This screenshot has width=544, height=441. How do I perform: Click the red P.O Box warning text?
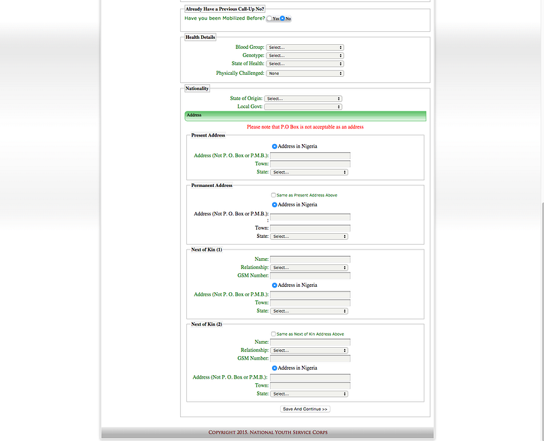[x=305, y=127]
